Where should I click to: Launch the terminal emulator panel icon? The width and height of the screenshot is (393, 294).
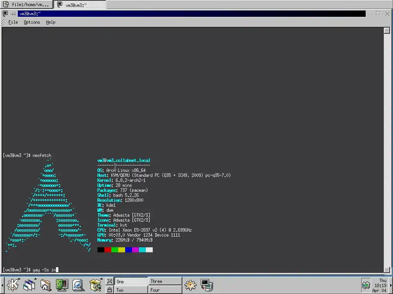point(207,285)
